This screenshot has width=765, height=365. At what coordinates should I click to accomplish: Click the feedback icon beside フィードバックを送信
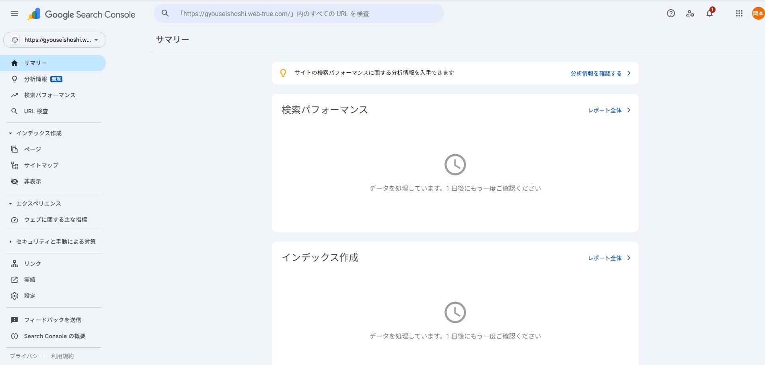[14, 320]
